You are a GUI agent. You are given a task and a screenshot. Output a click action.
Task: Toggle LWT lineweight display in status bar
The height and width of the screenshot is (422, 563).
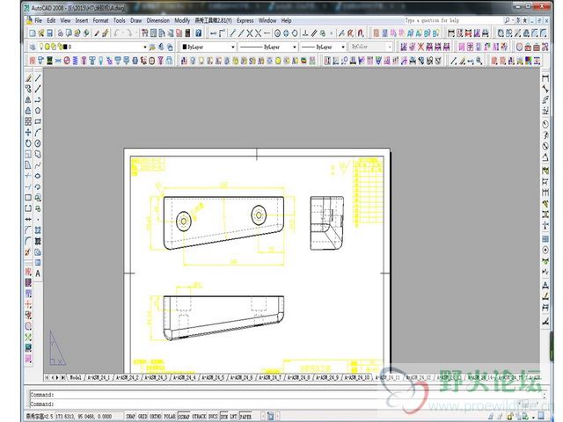point(233,416)
